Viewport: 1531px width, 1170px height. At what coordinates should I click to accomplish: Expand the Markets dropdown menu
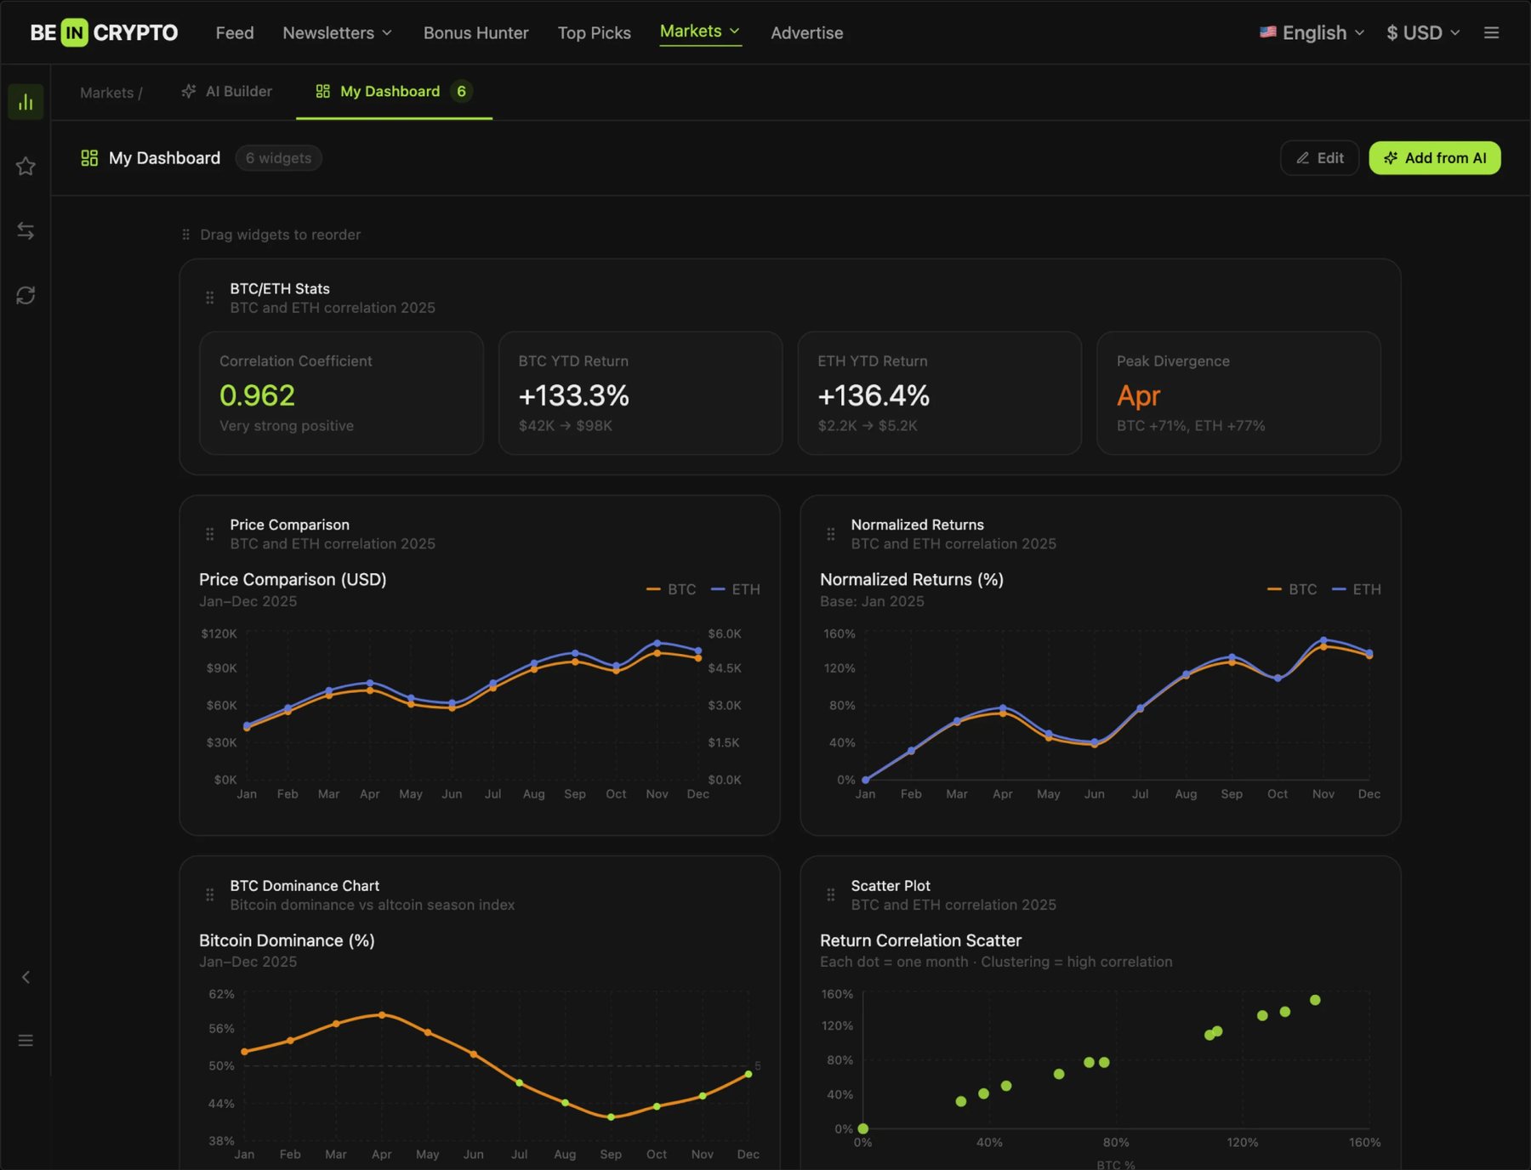tap(700, 31)
